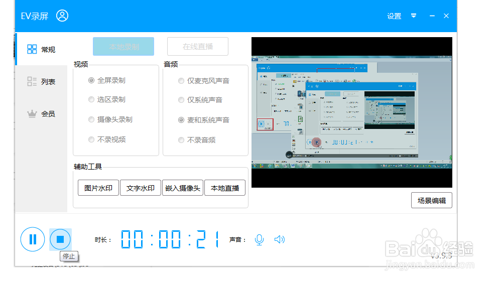
Task: Stop the recording with square button
Action: pos(60,239)
